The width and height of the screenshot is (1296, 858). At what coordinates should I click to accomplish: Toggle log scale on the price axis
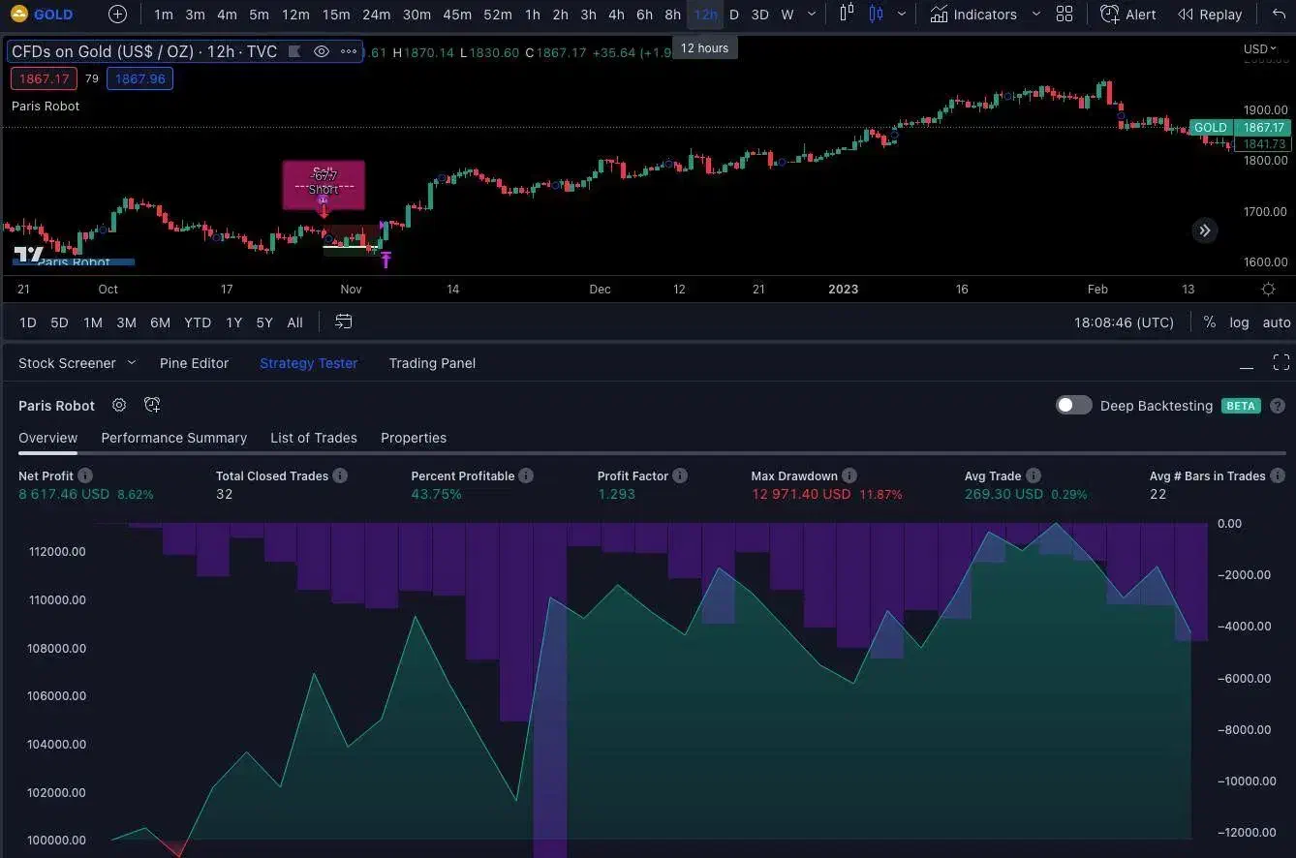click(x=1239, y=322)
